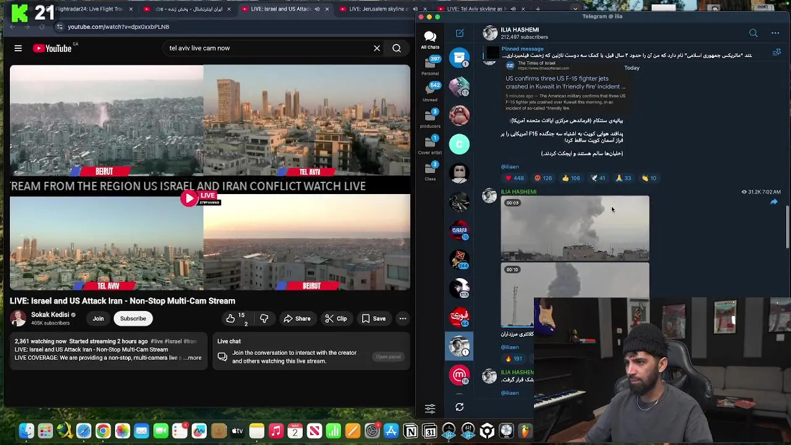This screenshot has width=791, height=445.
Task: Open Telegram producers folder
Action: click(430, 119)
